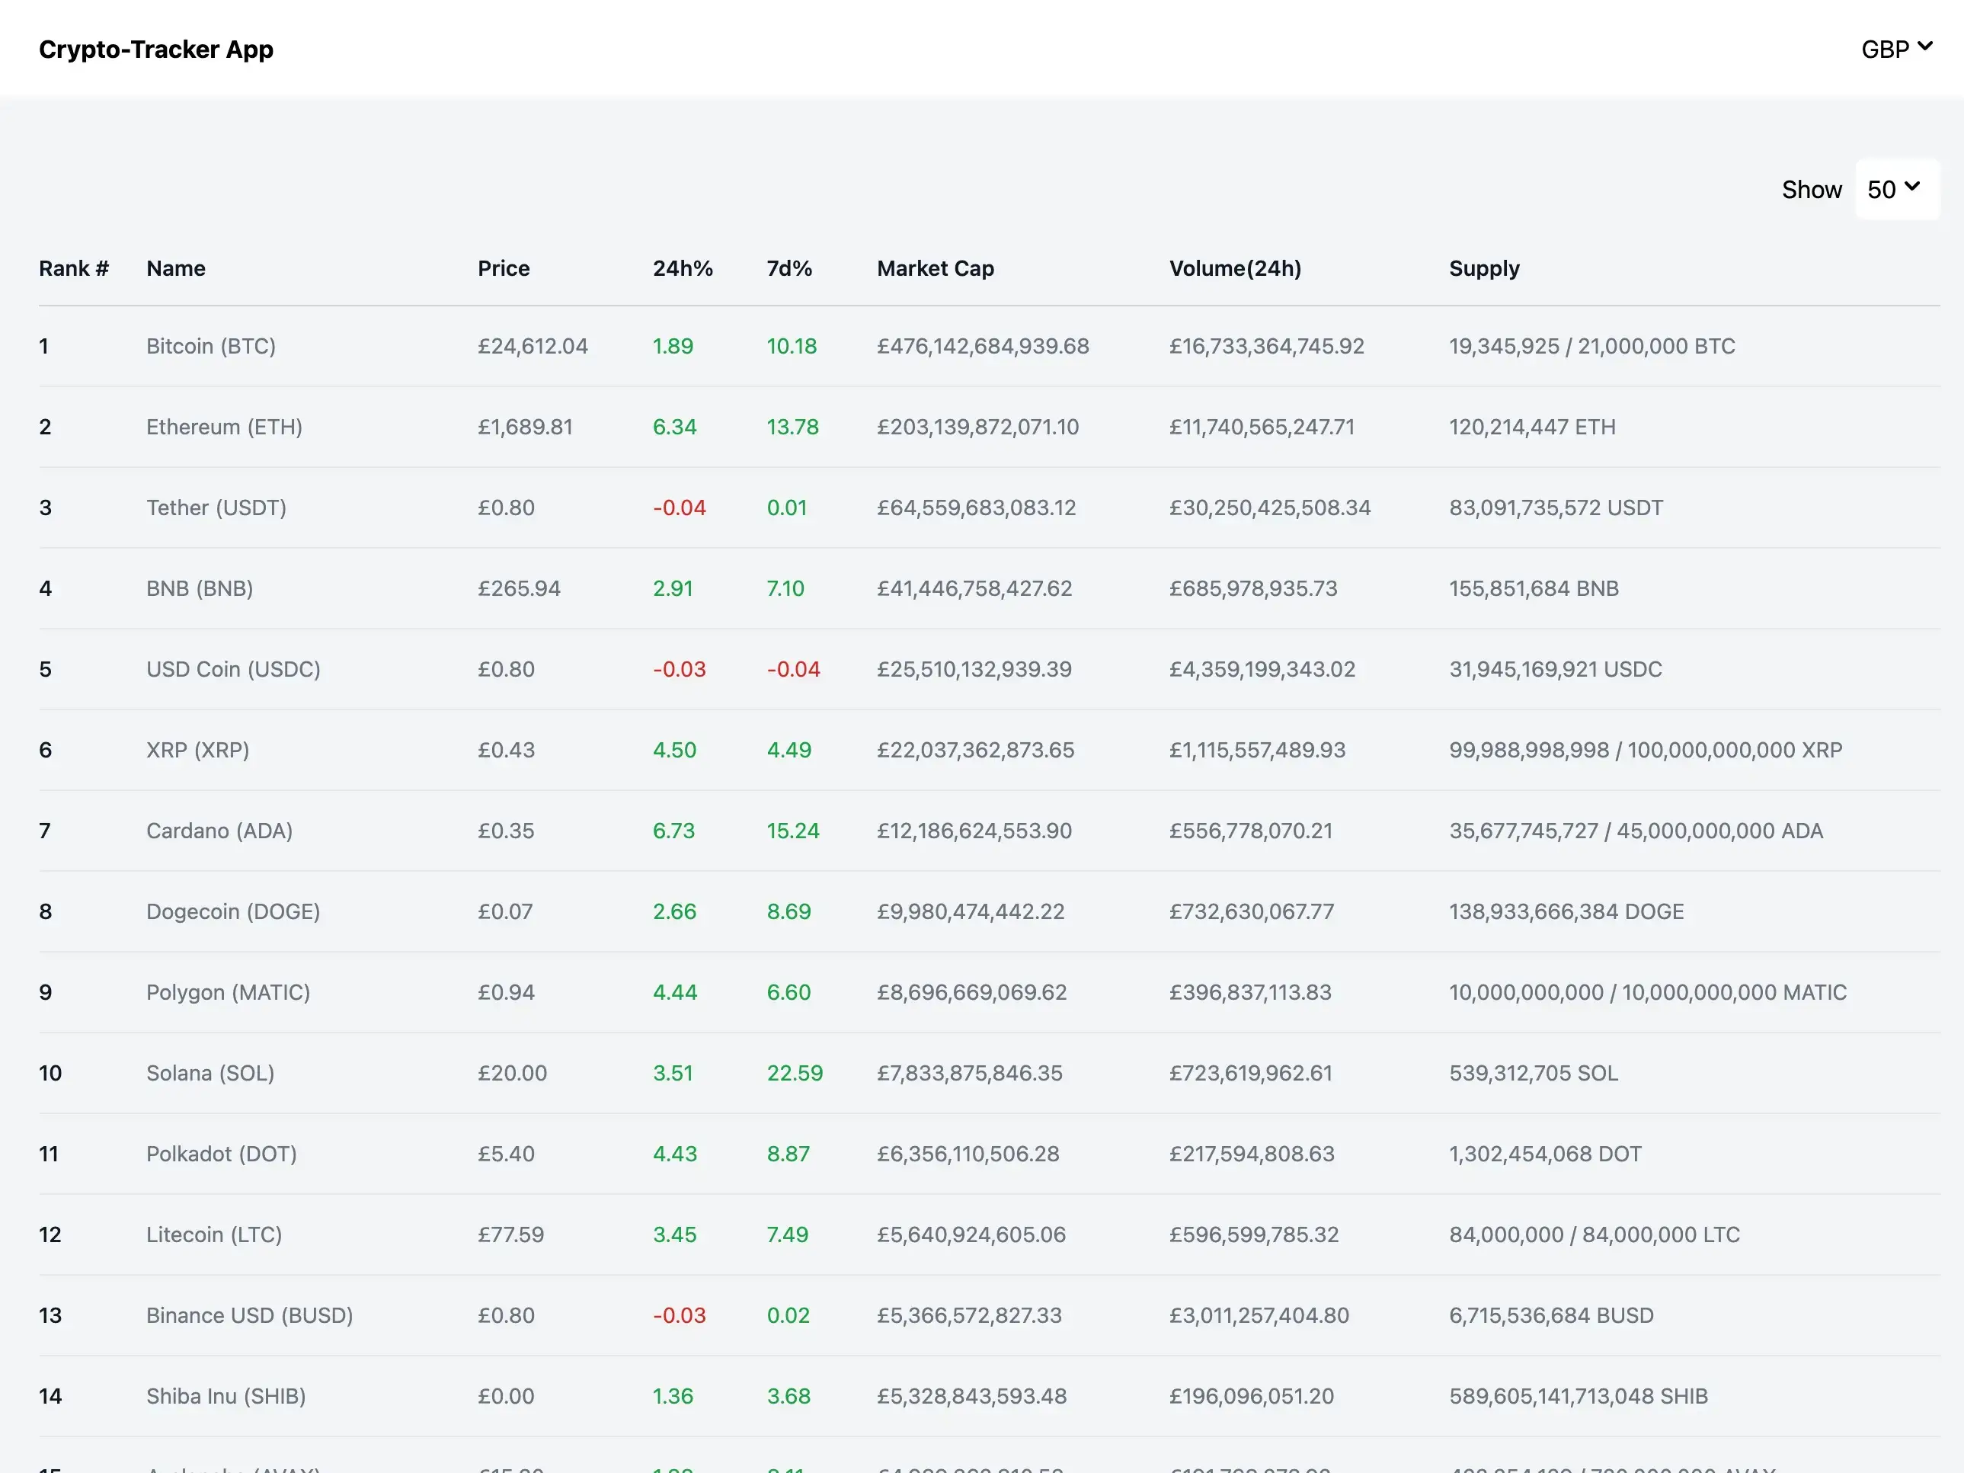Image resolution: width=1964 pixels, height=1473 pixels.
Task: Click the Crypto-Tracker App title
Action: 156,50
